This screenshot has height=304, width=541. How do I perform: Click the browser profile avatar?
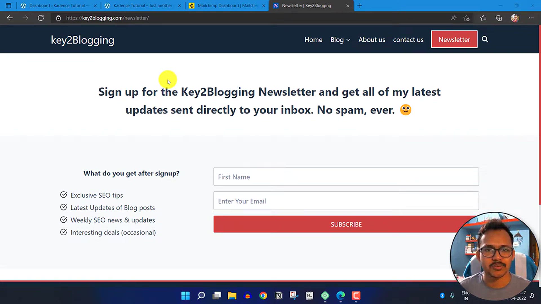pyautogui.click(x=515, y=18)
